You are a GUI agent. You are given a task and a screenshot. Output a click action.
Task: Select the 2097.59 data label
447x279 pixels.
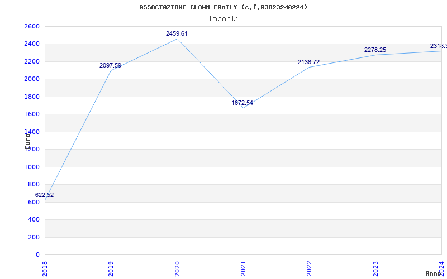point(110,66)
